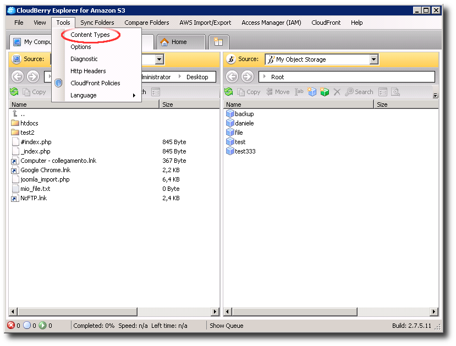Open the Sync Folders menu

tap(97, 23)
